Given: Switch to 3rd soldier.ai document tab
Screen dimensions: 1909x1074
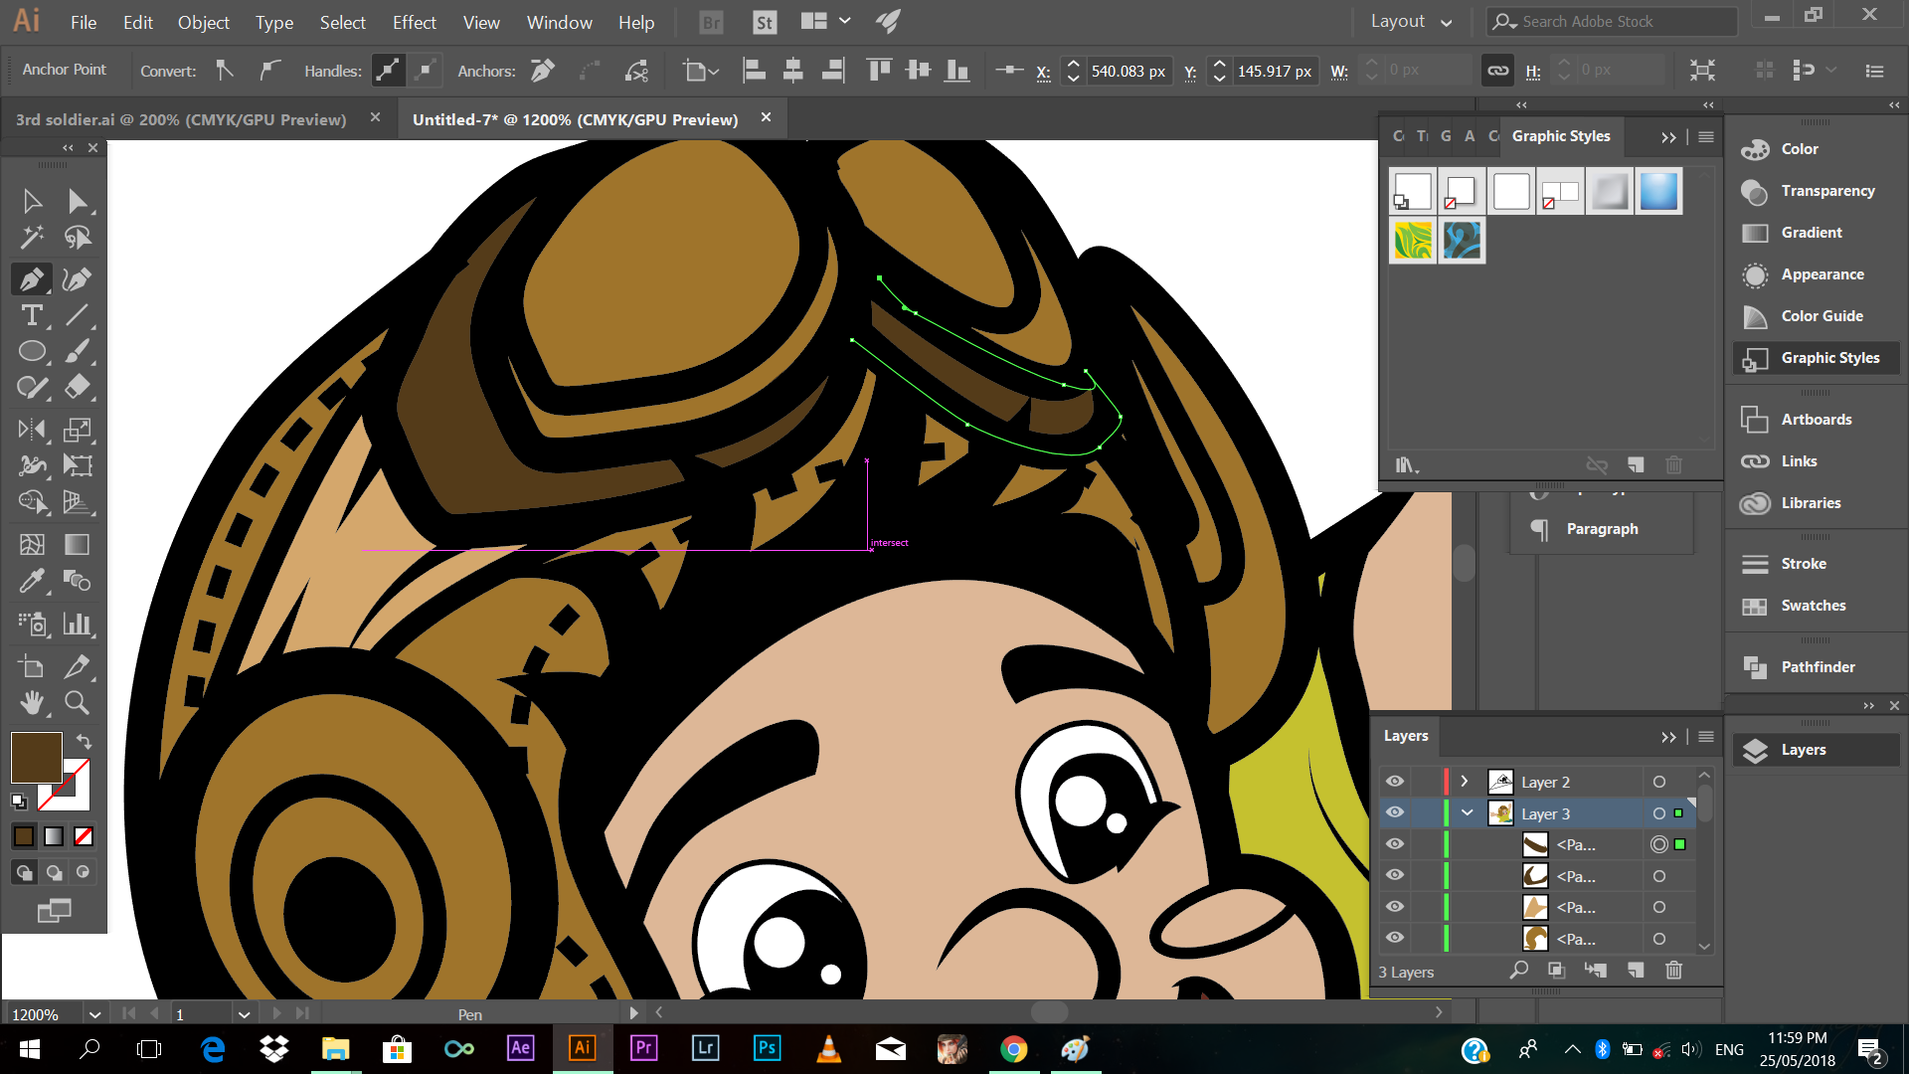Looking at the screenshot, I should (181, 119).
